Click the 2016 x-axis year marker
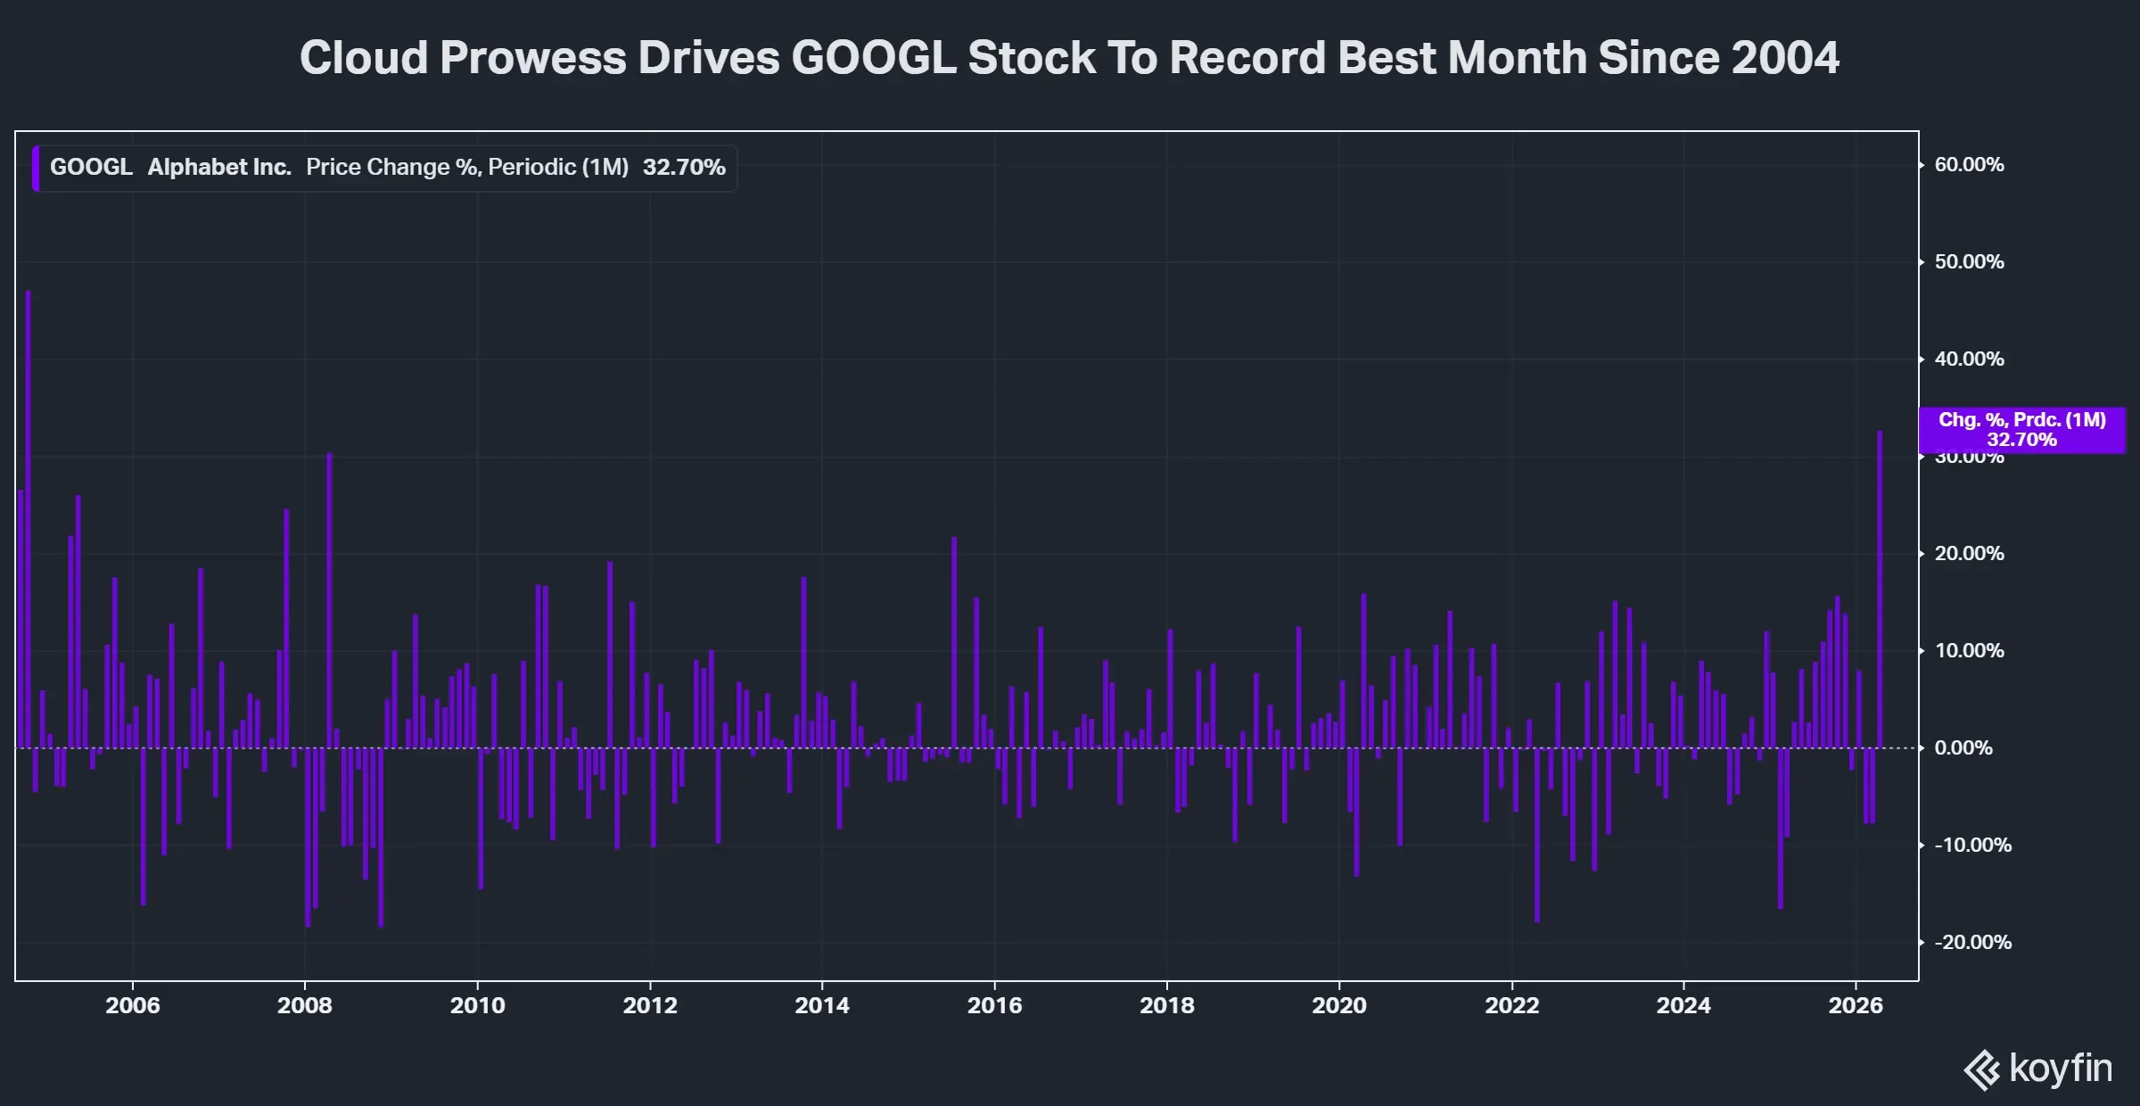This screenshot has height=1106, width=2140. coord(994,1005)
